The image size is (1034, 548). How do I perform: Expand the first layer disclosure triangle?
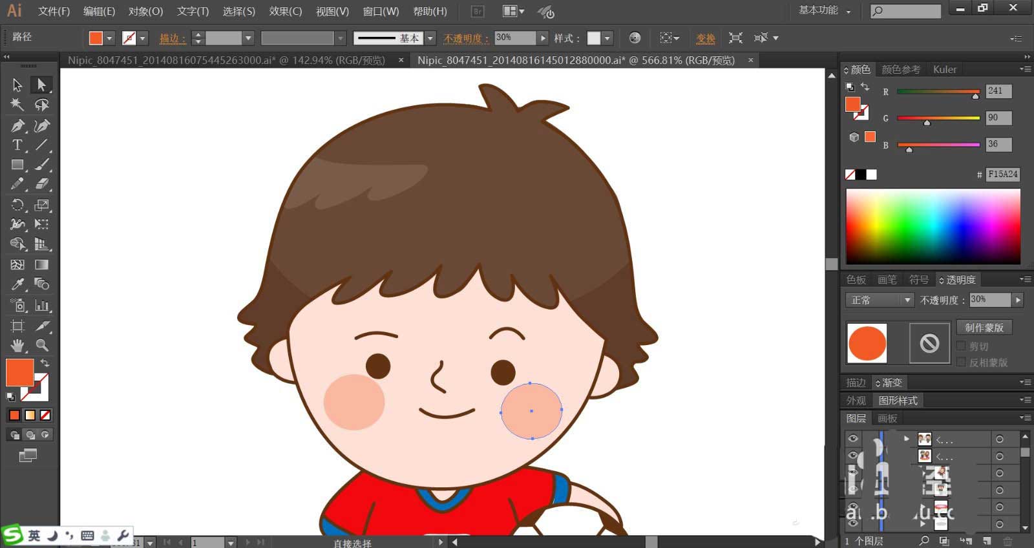click(907, 439)
